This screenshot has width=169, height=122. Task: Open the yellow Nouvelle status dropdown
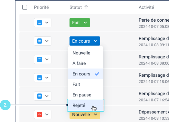pos(85,115)
